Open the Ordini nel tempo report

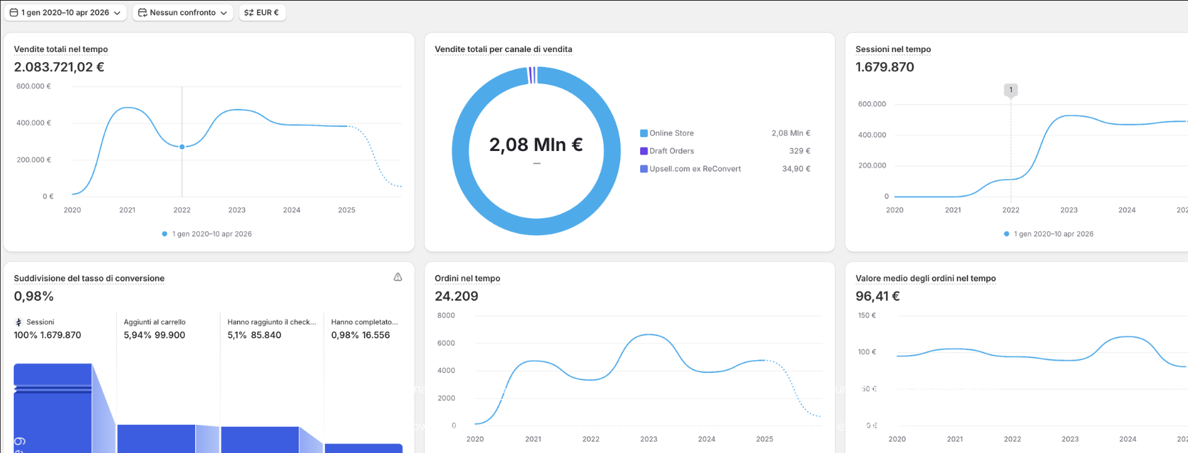[467, 279]
